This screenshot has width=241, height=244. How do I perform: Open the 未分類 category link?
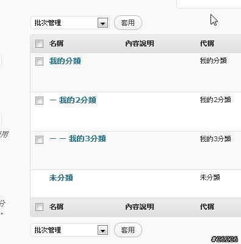click(61, 178)
